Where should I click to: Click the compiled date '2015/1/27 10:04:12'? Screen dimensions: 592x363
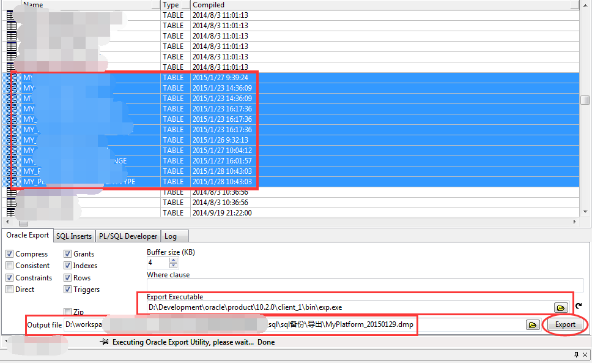[222, 151]
